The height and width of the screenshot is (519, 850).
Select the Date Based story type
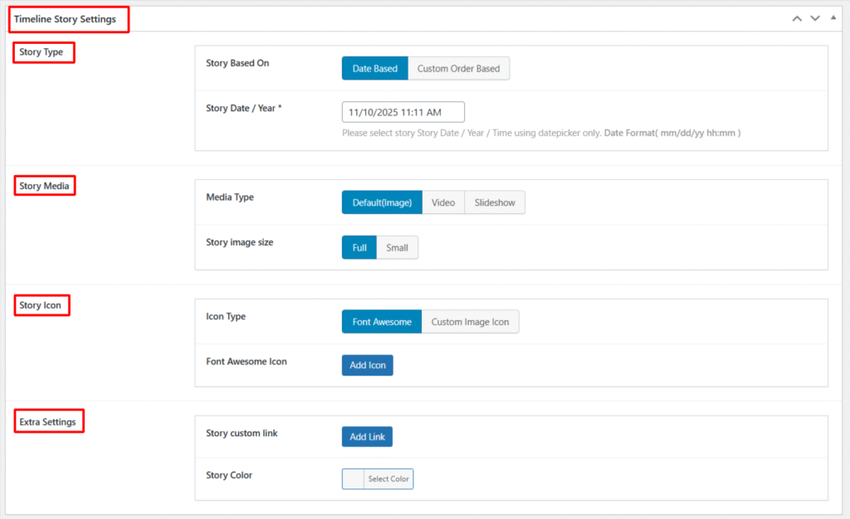(x=374, y=69)
